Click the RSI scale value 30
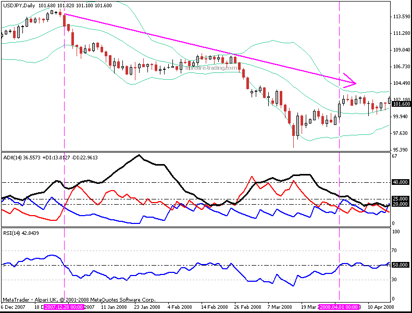The height and width of the screenshot is (313, 412). click(394, 280)
